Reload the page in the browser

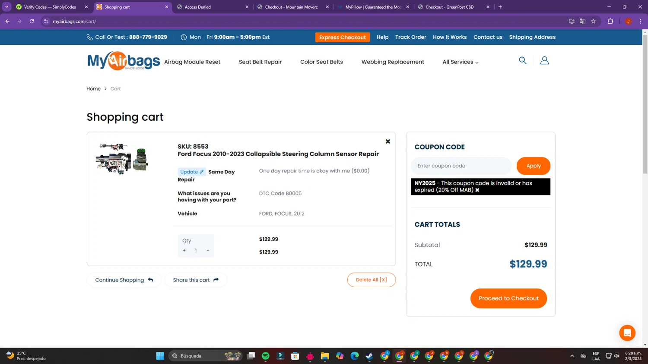32,21
